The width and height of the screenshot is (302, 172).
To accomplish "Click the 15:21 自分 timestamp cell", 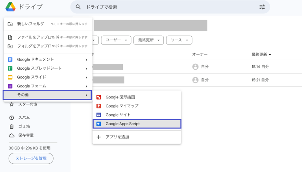I will pos(260,80).
